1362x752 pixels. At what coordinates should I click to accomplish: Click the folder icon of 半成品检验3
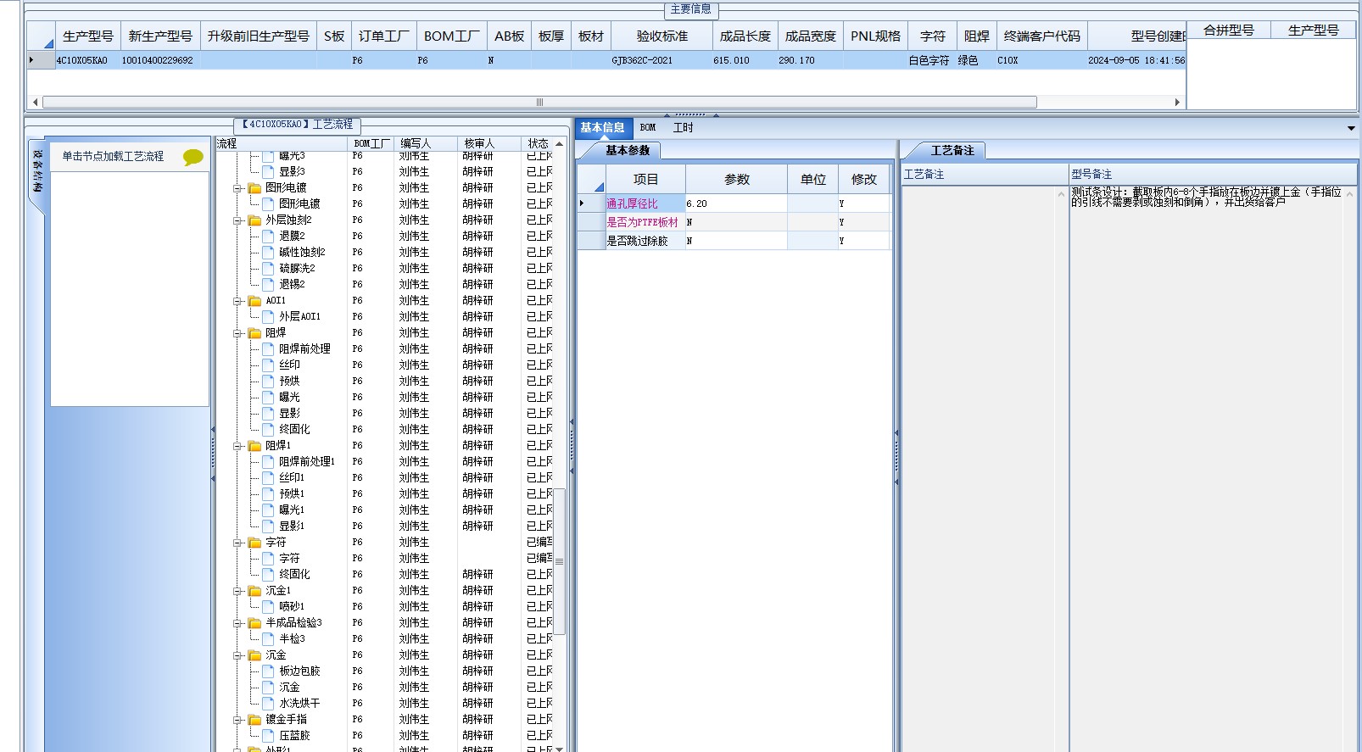pyautogui.click(x=254, y=623)
